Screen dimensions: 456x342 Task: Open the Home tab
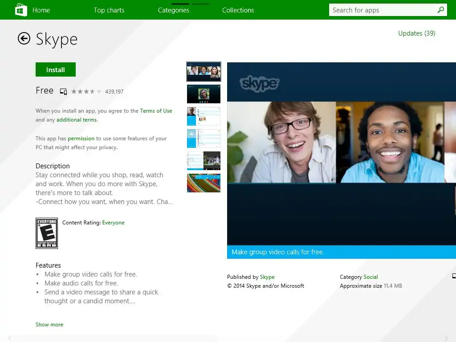click(x=41, y=10)
